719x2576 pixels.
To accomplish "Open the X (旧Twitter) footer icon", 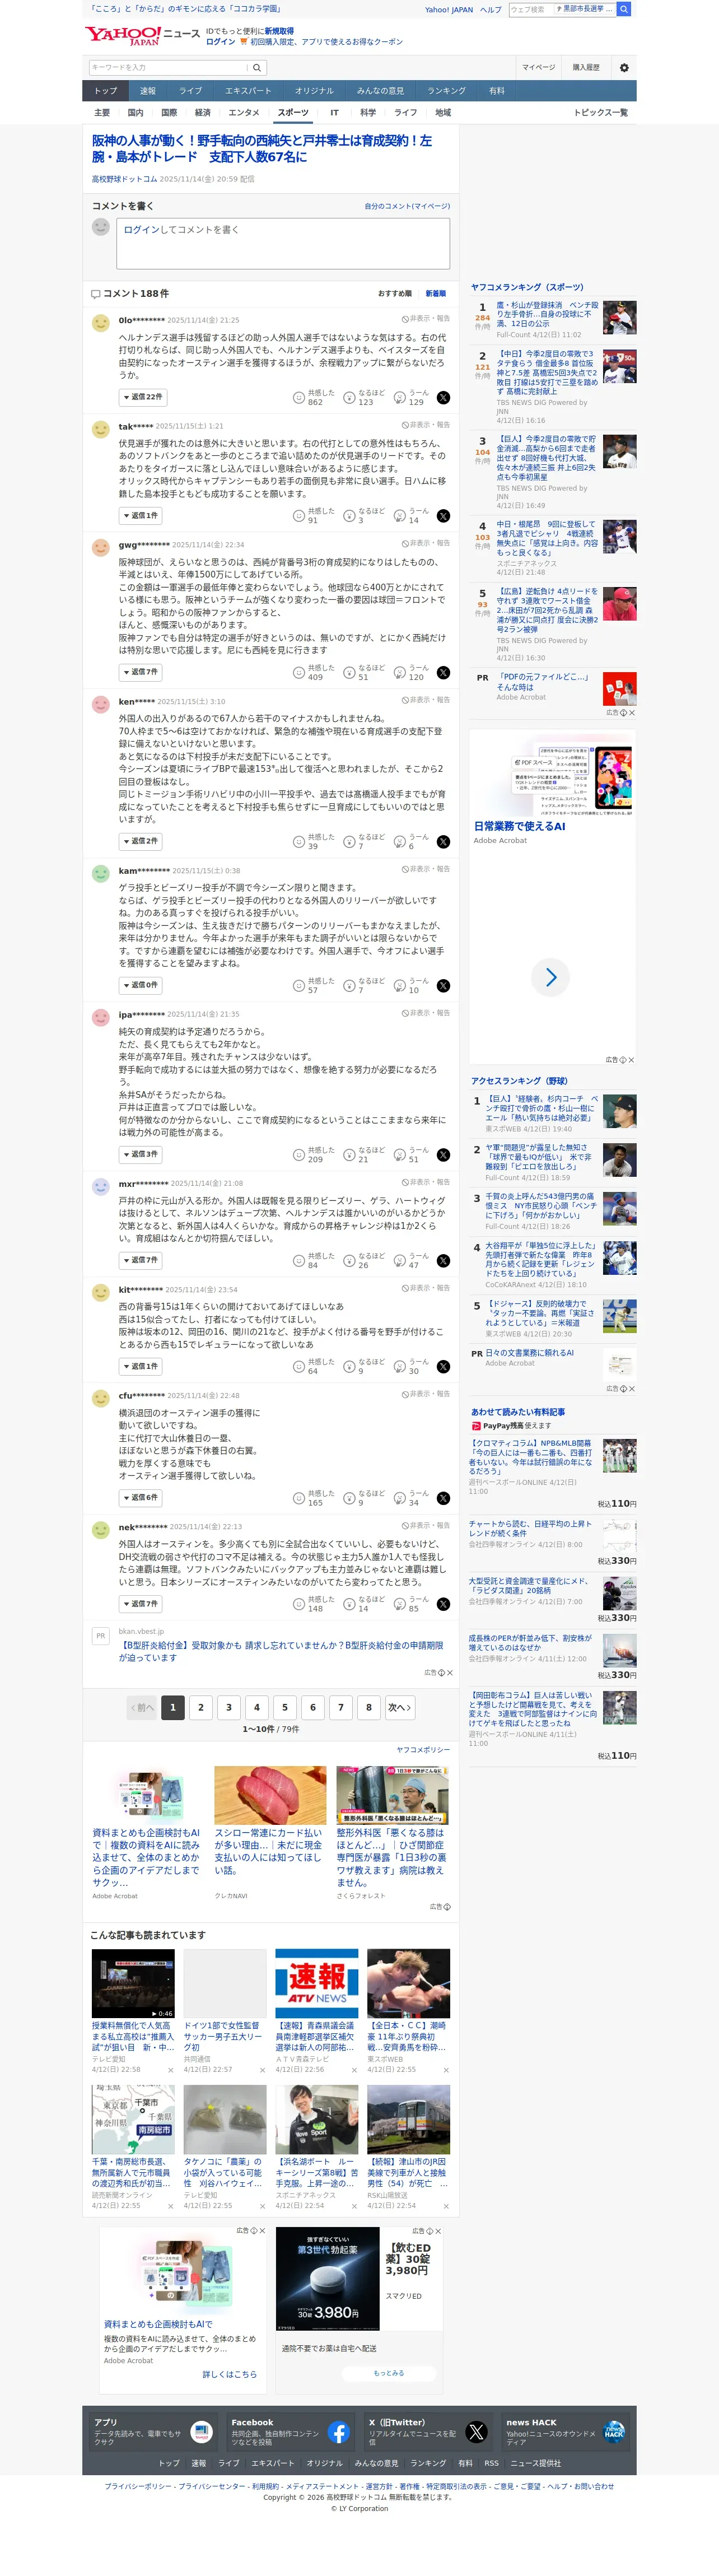I will (477, 2431).
